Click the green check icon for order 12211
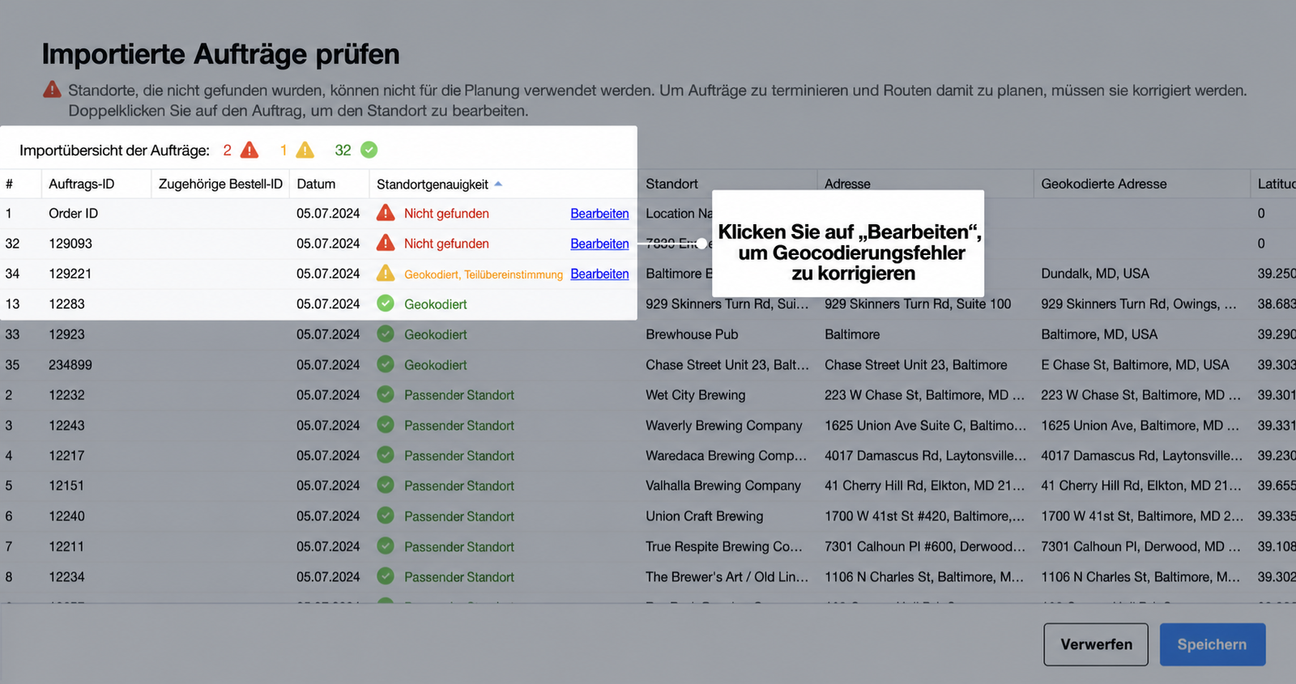 tap(386, 546)
